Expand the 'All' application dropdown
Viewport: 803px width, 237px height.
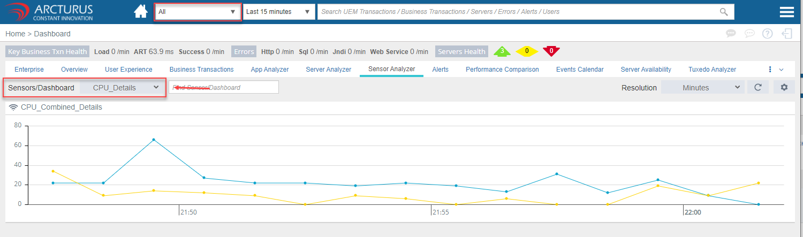click(x=198, y=12)
